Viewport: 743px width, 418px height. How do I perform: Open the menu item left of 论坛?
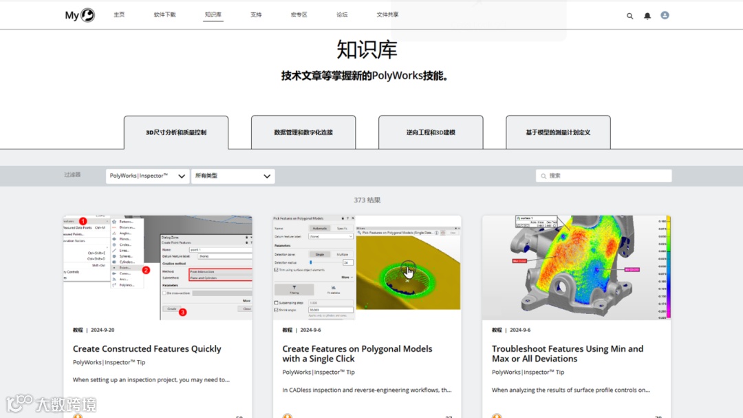299,14
